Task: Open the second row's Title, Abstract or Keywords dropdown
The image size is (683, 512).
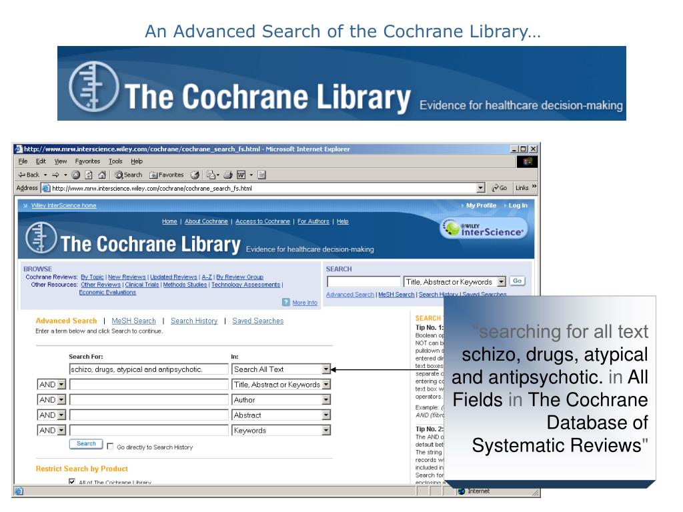Action: click(x=326, y=385)
